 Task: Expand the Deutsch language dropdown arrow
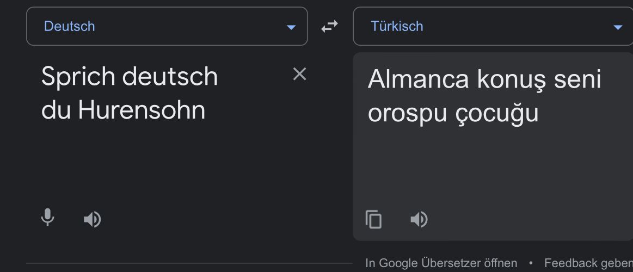tap(291, 27)
